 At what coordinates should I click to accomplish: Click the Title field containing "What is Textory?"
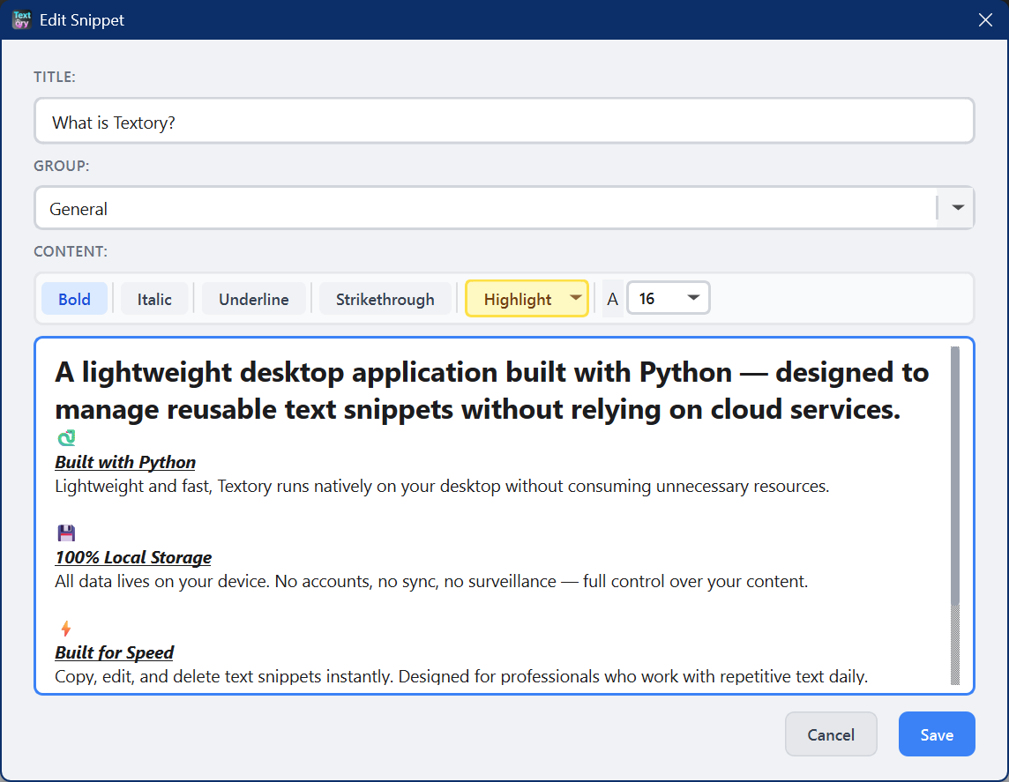[504, 122]
